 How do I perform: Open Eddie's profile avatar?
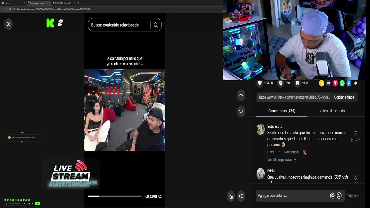click(260, 174)
